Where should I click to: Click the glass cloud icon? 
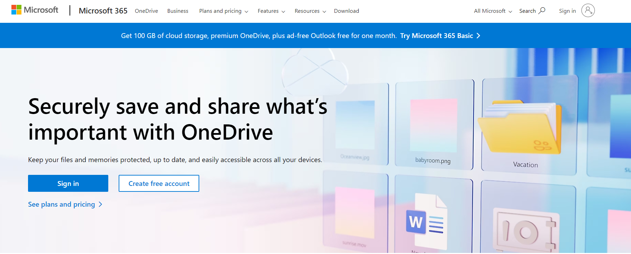coord(315,72)
